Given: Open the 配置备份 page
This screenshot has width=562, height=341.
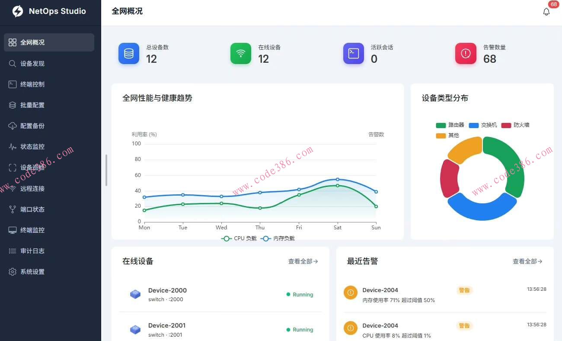Looking at the screenshot, I should (x=32, y=125).
